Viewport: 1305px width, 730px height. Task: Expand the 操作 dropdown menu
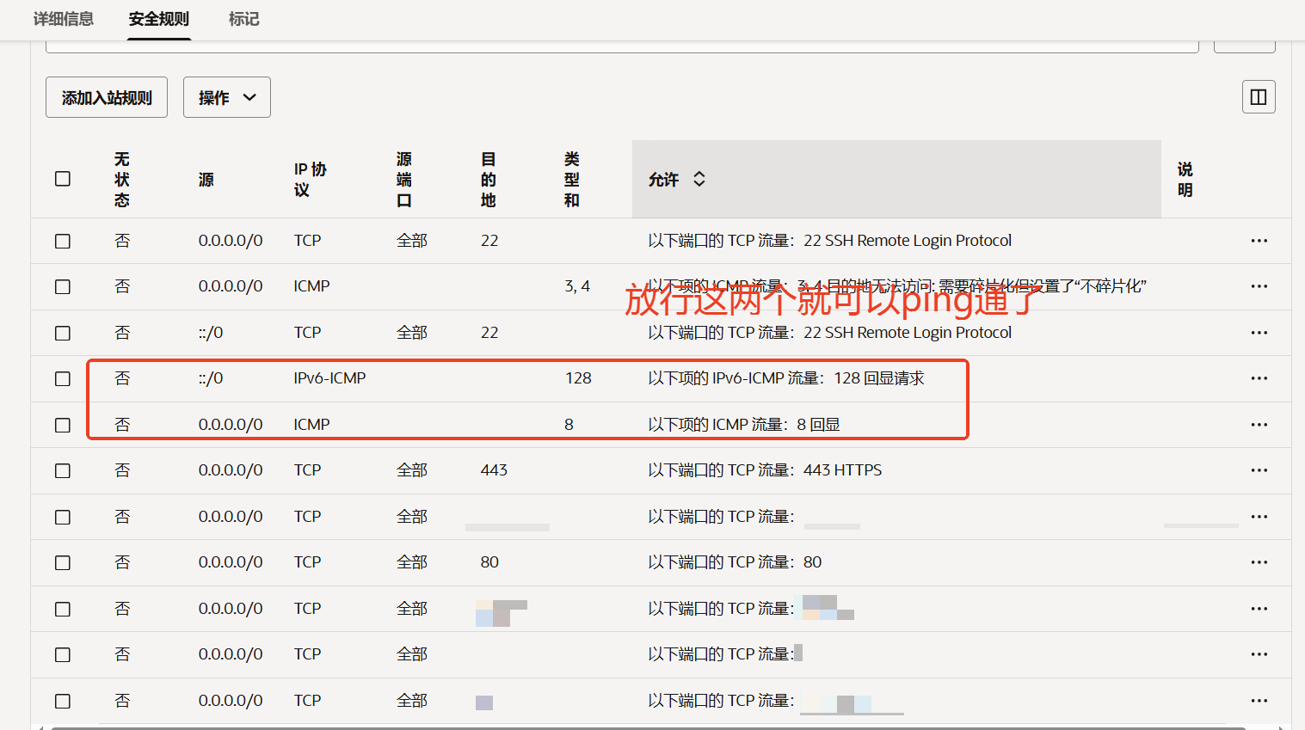[x=227, y=97]
